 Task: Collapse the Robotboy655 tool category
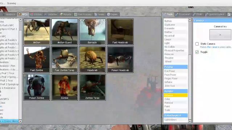point(175,116)
